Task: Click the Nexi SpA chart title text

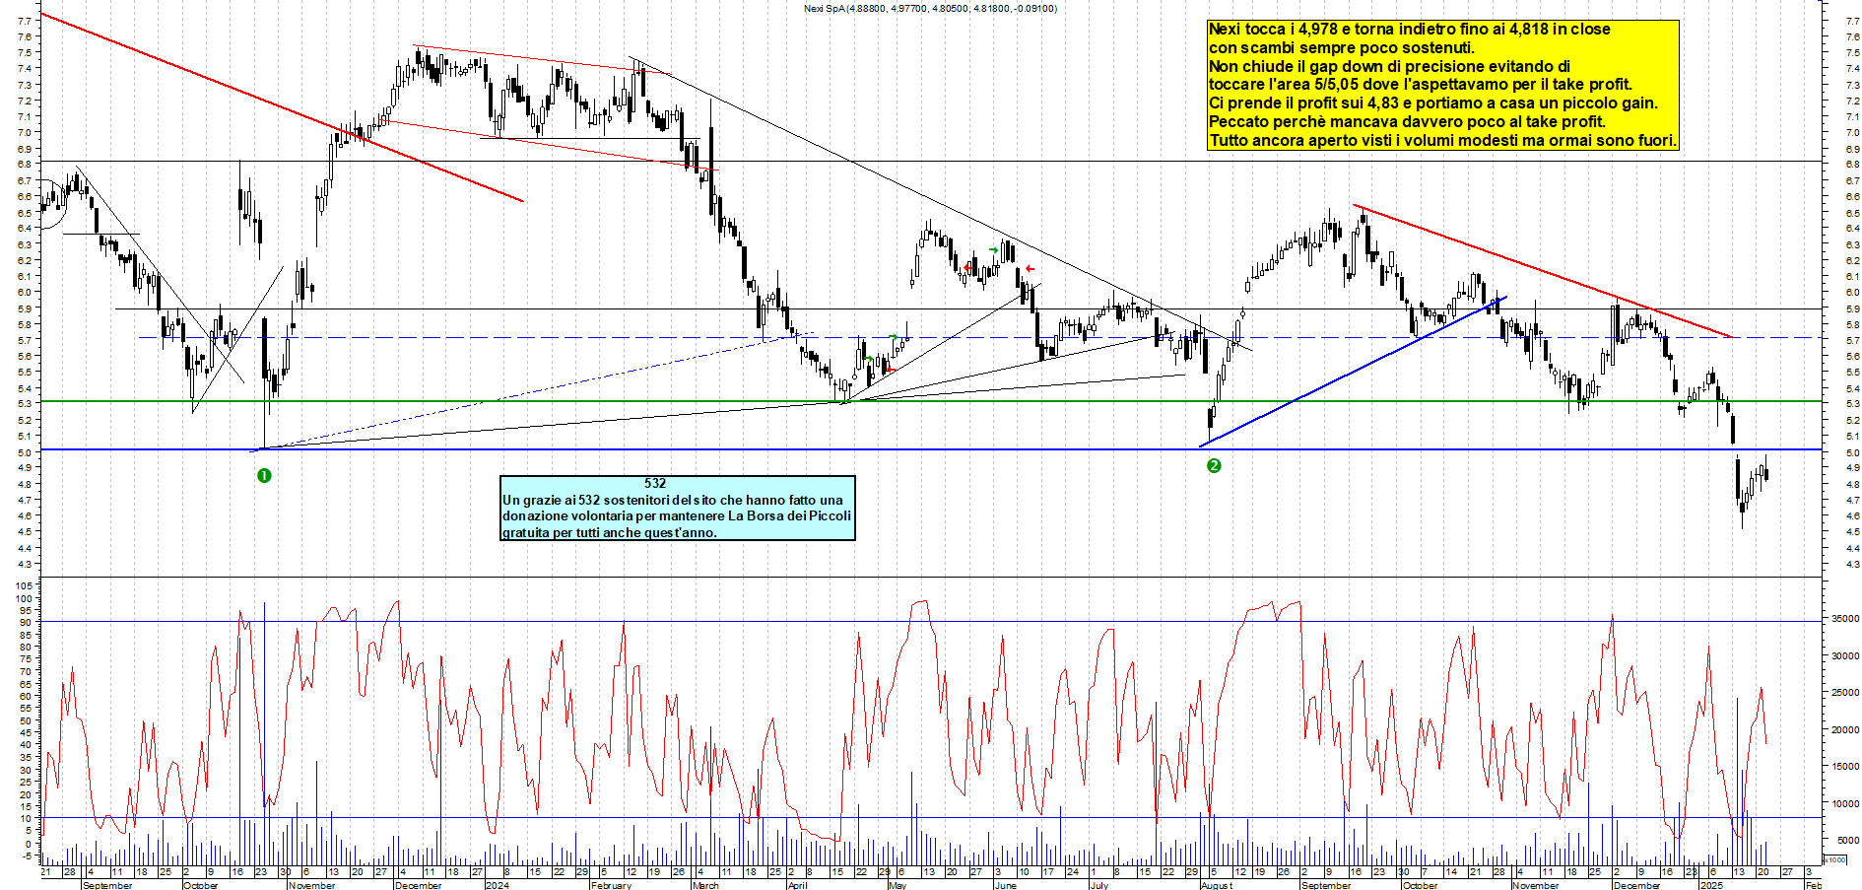Action: [x=930, y=9]
